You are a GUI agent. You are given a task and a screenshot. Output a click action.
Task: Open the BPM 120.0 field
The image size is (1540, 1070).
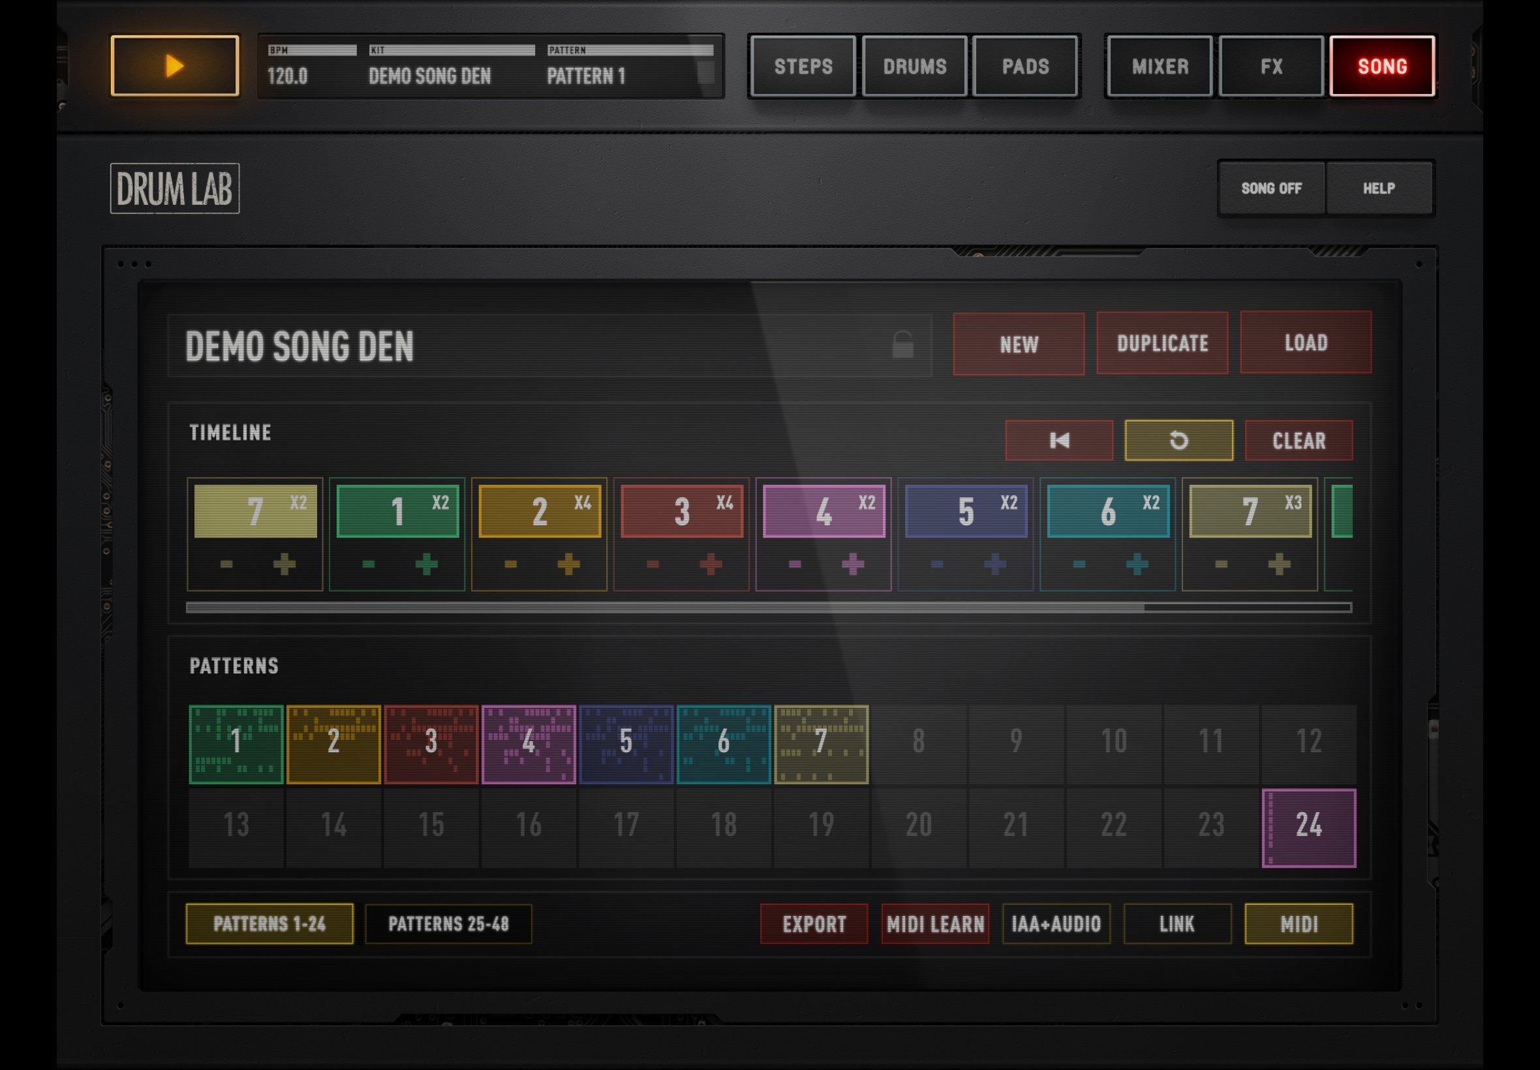point(311,67)
